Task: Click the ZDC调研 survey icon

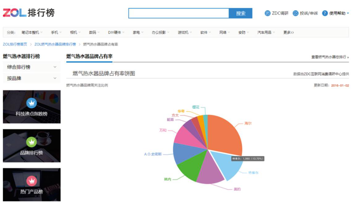Action: pyautogui.click(x=267, y=13)
